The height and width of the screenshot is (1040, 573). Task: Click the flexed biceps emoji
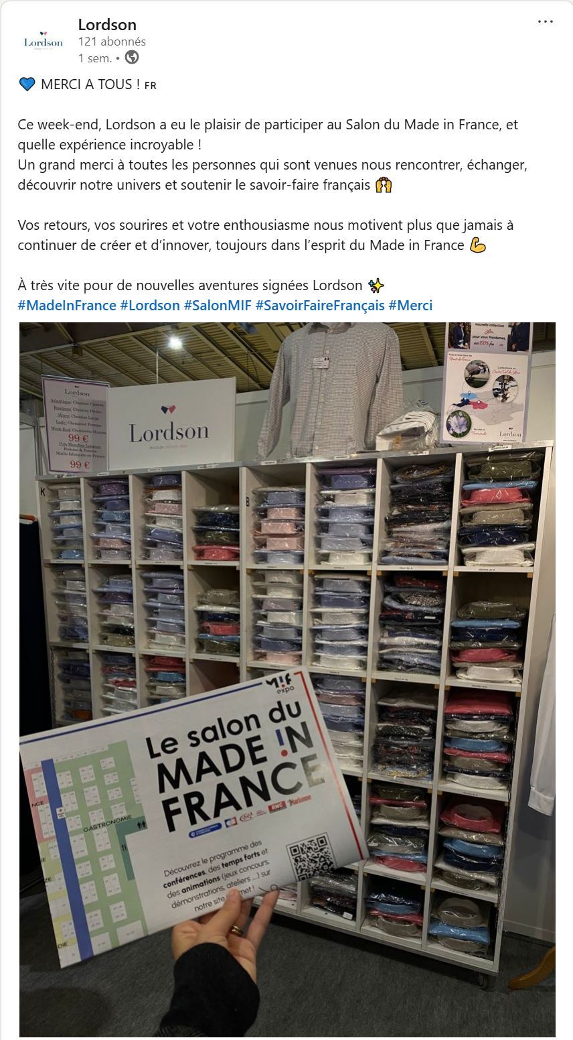[477, 245]
